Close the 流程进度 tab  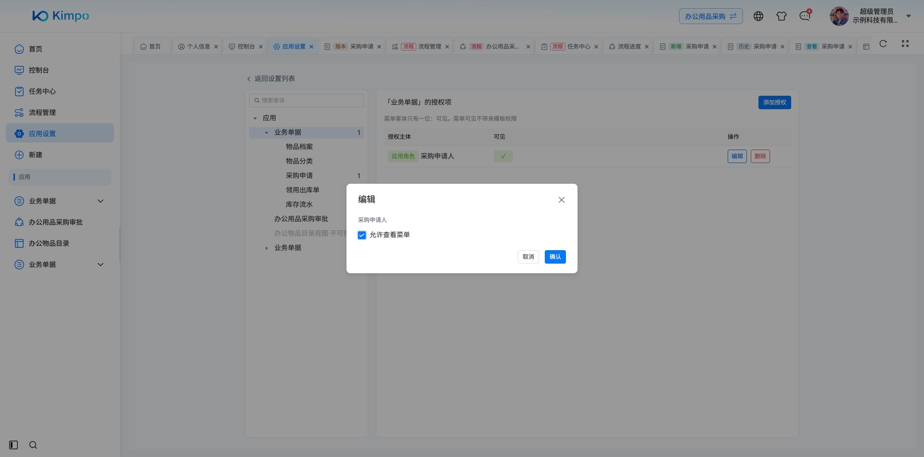pos(647,47)
